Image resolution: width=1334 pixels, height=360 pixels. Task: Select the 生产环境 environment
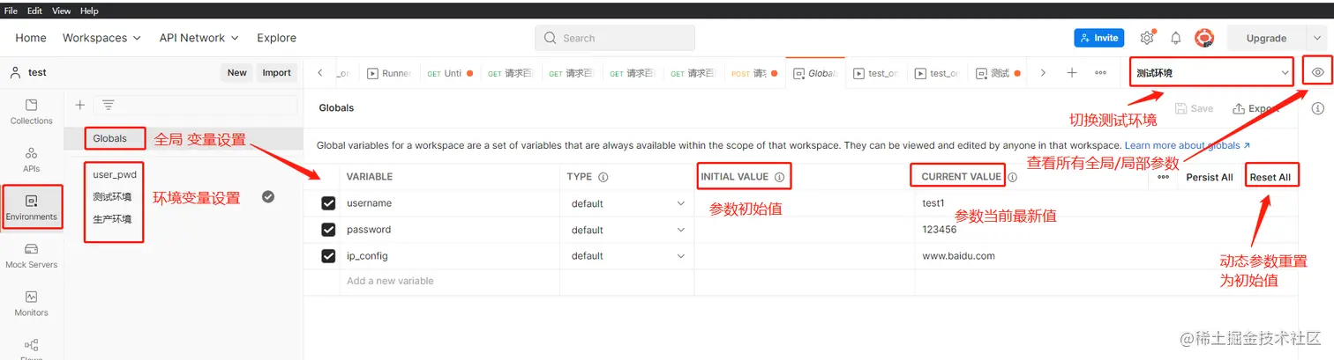112,218
